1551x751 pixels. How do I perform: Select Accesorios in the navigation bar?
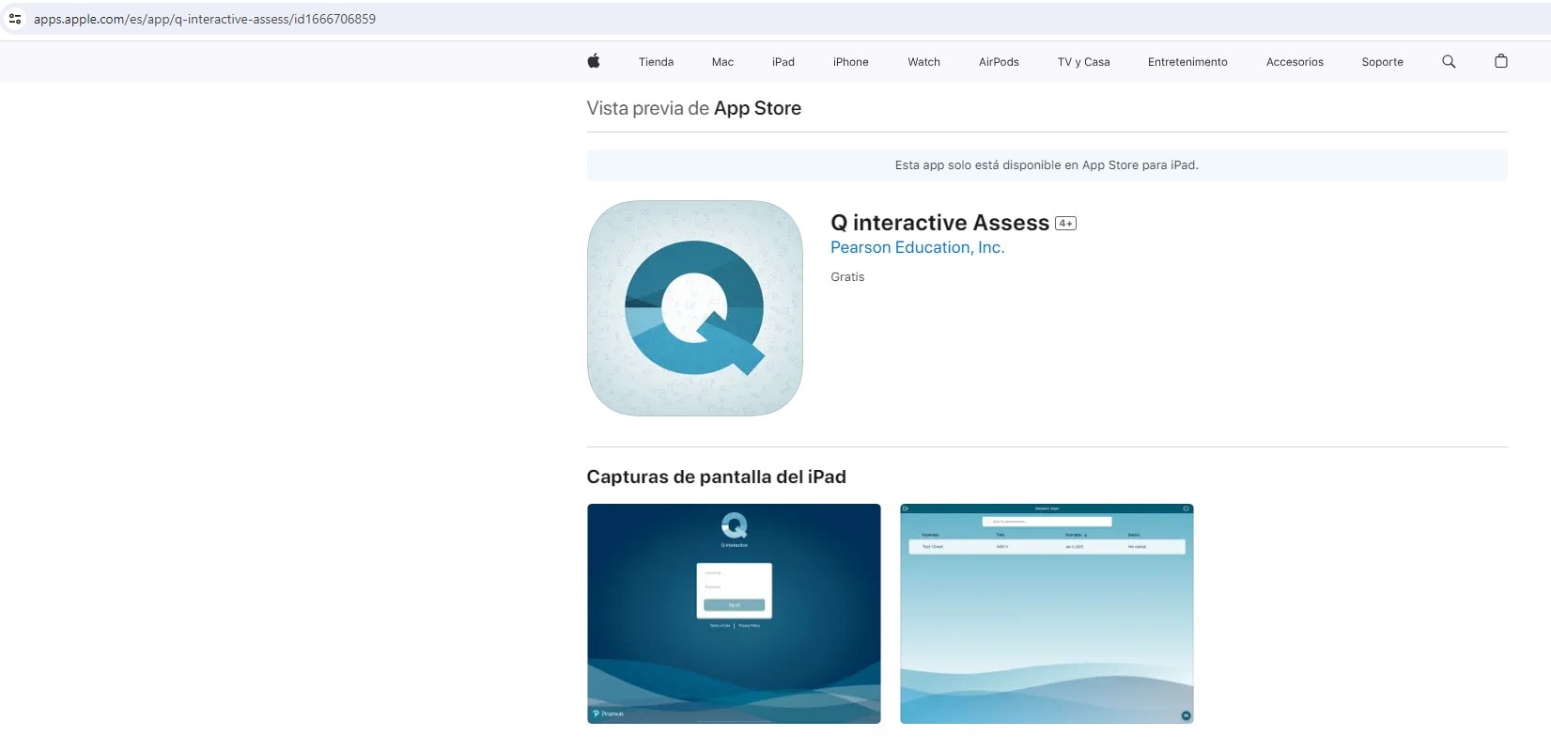1294,62
